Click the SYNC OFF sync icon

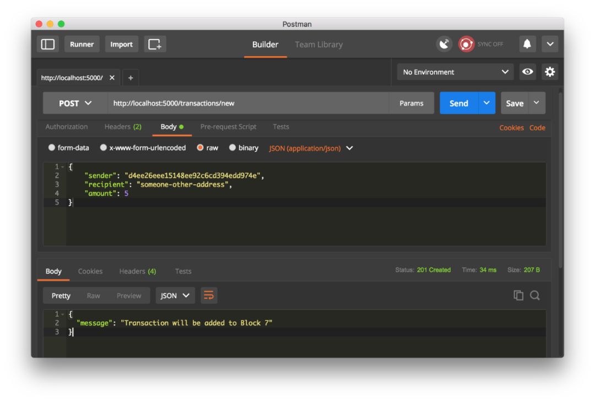(466, 44)
